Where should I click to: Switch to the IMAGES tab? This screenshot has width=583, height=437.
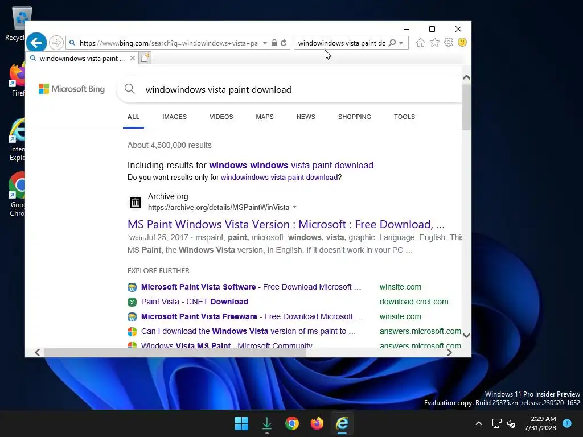174,117
